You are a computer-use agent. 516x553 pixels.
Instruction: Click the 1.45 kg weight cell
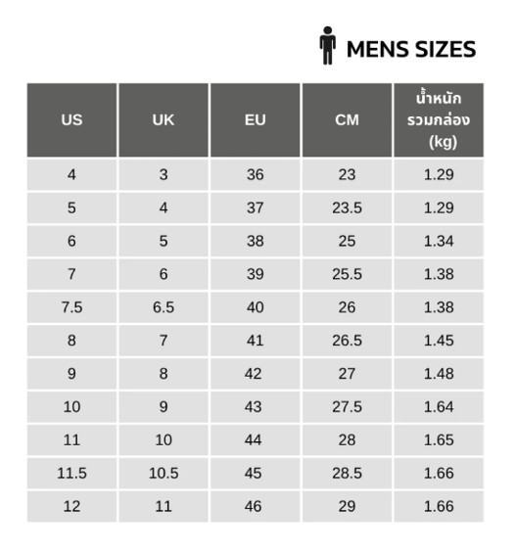click(439, 341)
